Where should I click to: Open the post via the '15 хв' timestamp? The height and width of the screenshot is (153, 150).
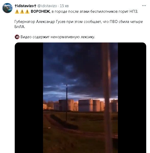tap(64, 6)
